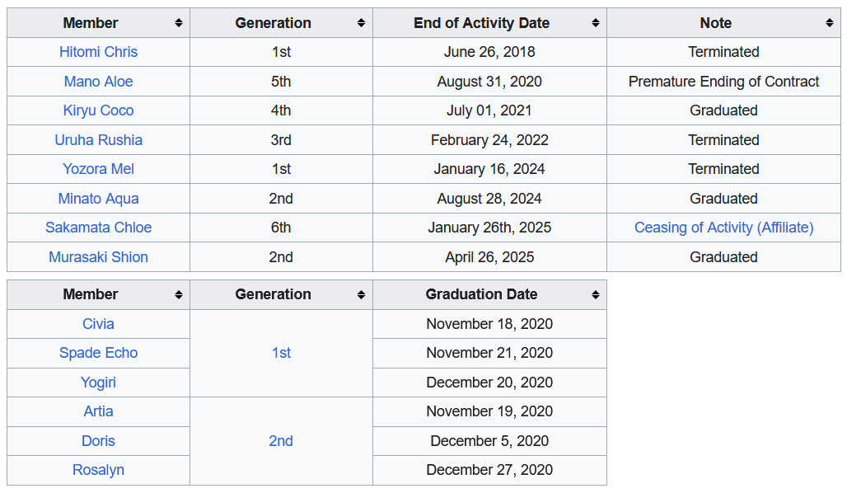This screenshot has width=847, height=493.
Task: Open Ceasing of Activity (Affiliate) link
Action: (723, 228)
